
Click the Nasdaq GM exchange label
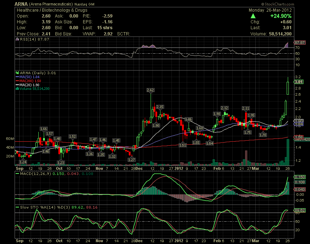coord(84,4)
